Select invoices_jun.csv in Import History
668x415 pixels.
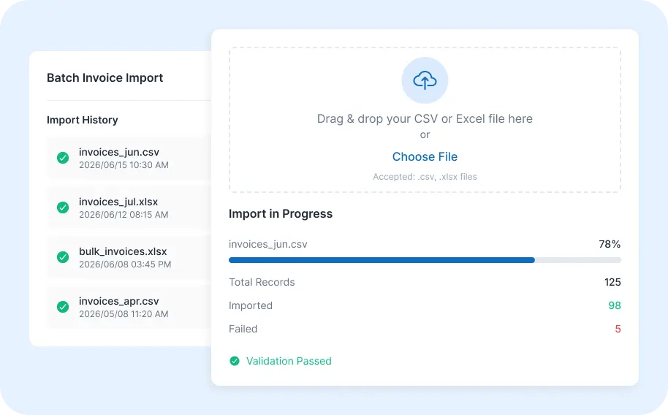click(129, 158)
